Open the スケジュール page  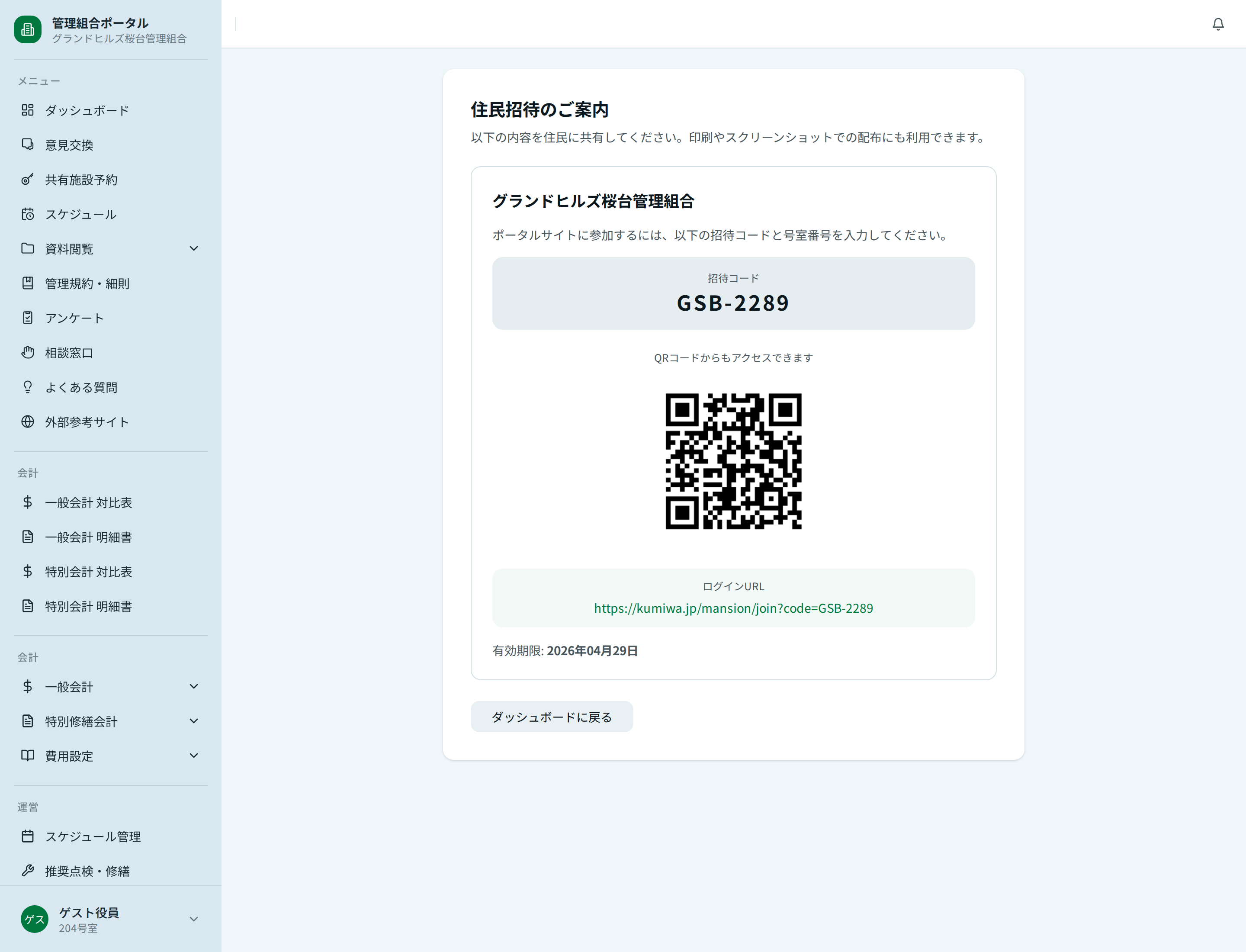(80, 214)
